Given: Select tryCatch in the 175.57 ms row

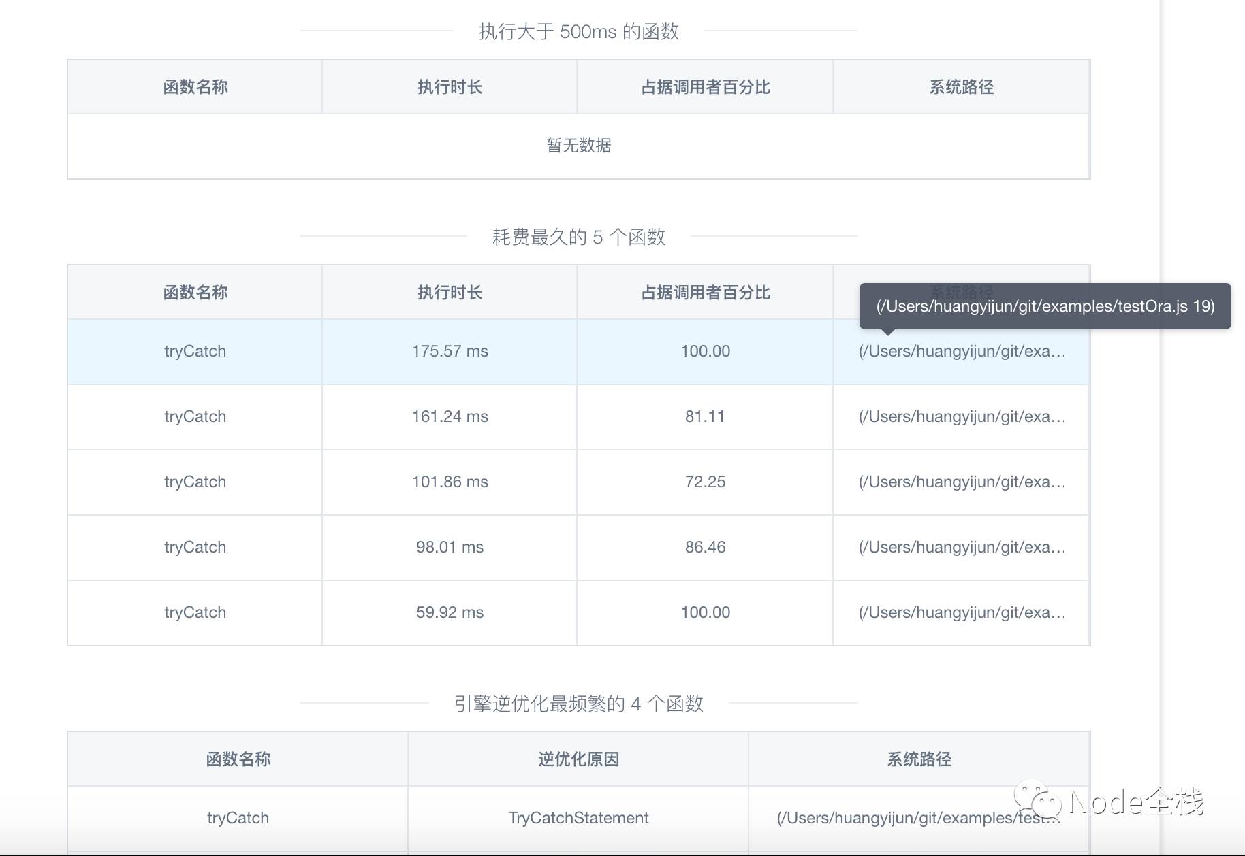Looking at the screenshot, I should (195, 351).
